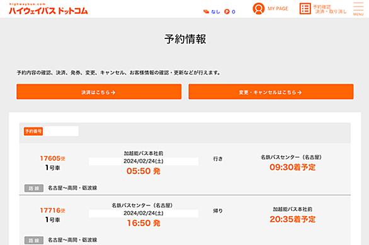Click the 09:30着予定 arrival time
Viewport: 369px width, 245px height.
click(x=293, y=167)
